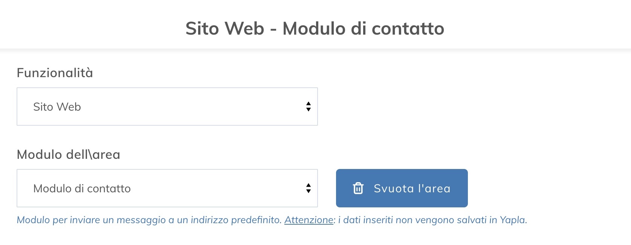Click the blue clear-area button with trash icon

coord(402,188)
